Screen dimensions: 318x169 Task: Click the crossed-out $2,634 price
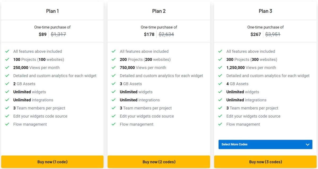pyautogui.click(x=166, y=34)
